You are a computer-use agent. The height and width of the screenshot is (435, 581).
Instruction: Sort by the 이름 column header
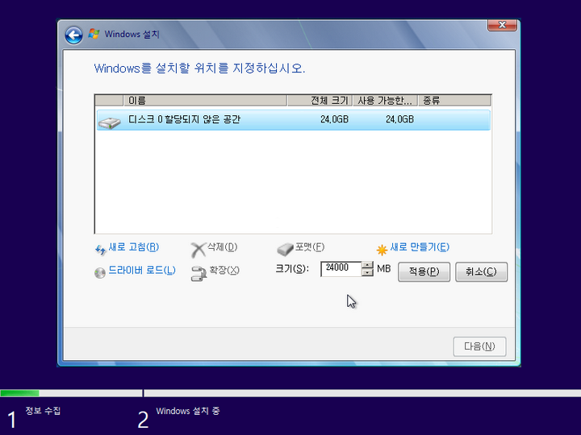pyautogui.click(x=205, y=100)
